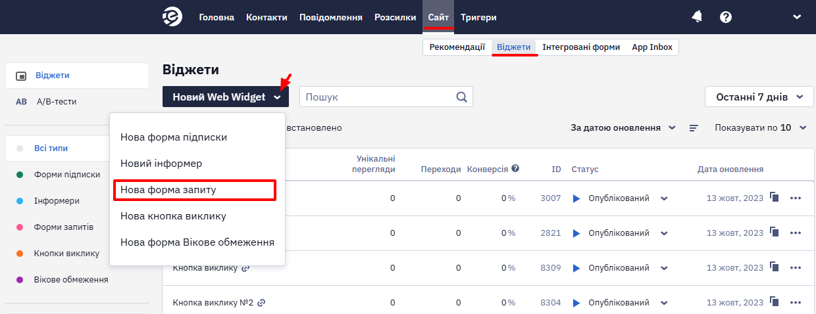Click the Унікальні перегляди column header
Image resolution: width=816 pixels, height=314 pixels.
374,164
